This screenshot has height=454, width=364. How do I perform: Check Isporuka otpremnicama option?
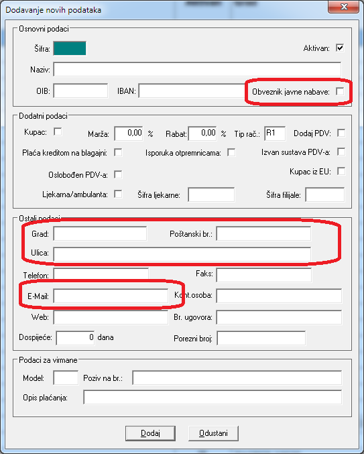[x=231, y=152]
